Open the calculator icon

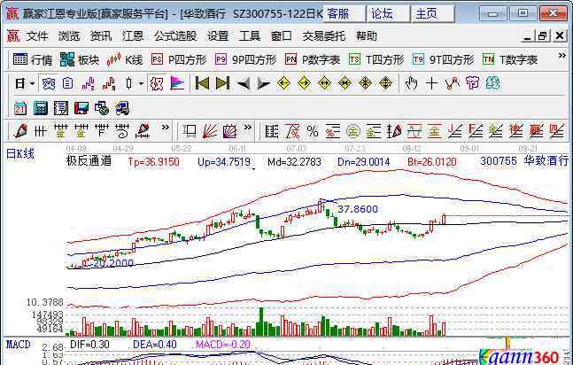pyautogui.click(x=41, y=109)
